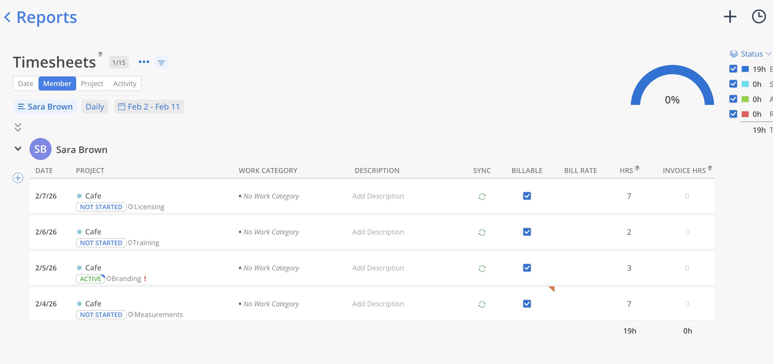Click the plus icon at top right
The width and height of the screenshot is (773, 364).
[730, 17]
